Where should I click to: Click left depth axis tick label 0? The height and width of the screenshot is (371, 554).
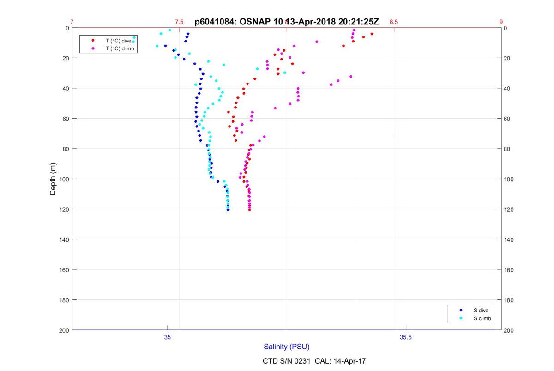point(67,28)
